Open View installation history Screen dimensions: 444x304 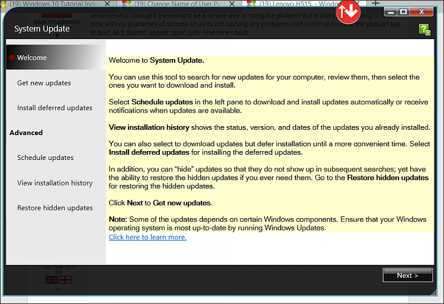(54, 183)
